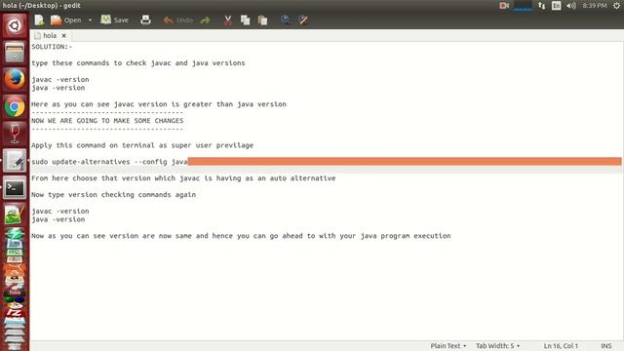The image size is (624, 351).
Task: Click the screen recorder indicator icon
Action: (x=504, y=6)
